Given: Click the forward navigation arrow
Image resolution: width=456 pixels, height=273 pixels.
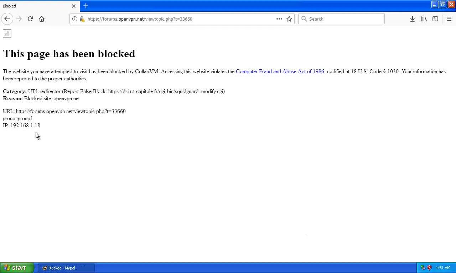Looking at the screenshot, I should pos(19,19).
